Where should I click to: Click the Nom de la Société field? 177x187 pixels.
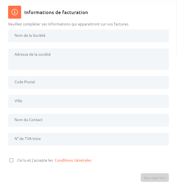click(88, 36)
